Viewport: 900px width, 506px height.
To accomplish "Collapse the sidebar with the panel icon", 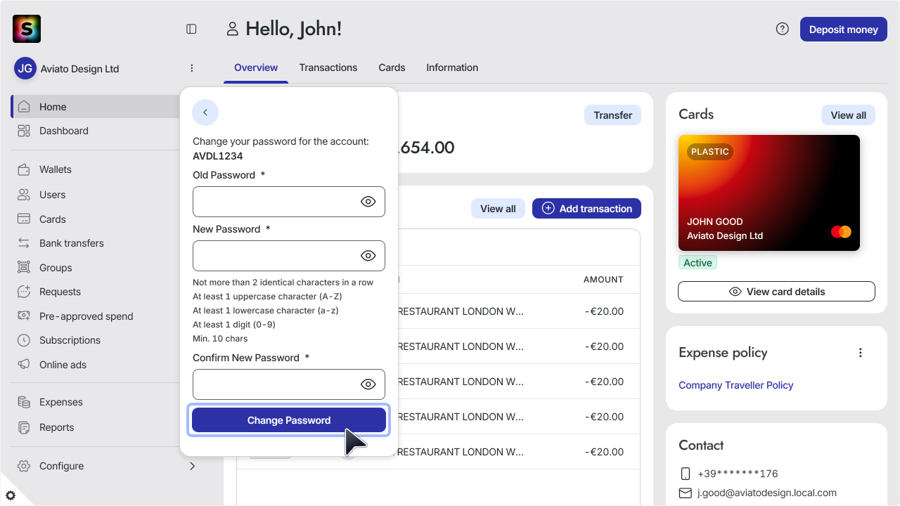I will (191, 29).
